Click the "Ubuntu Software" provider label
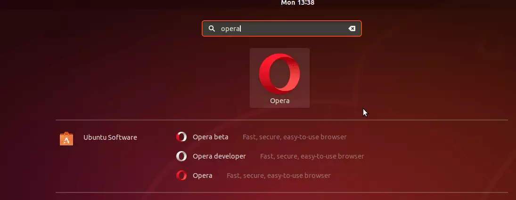This screenshot has height=200, width=516. click(x=110, y=137)
